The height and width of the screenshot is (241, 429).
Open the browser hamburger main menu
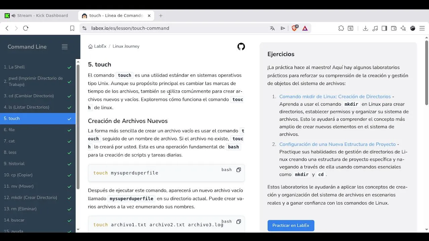pyautogui.click(x=422, y=28)
